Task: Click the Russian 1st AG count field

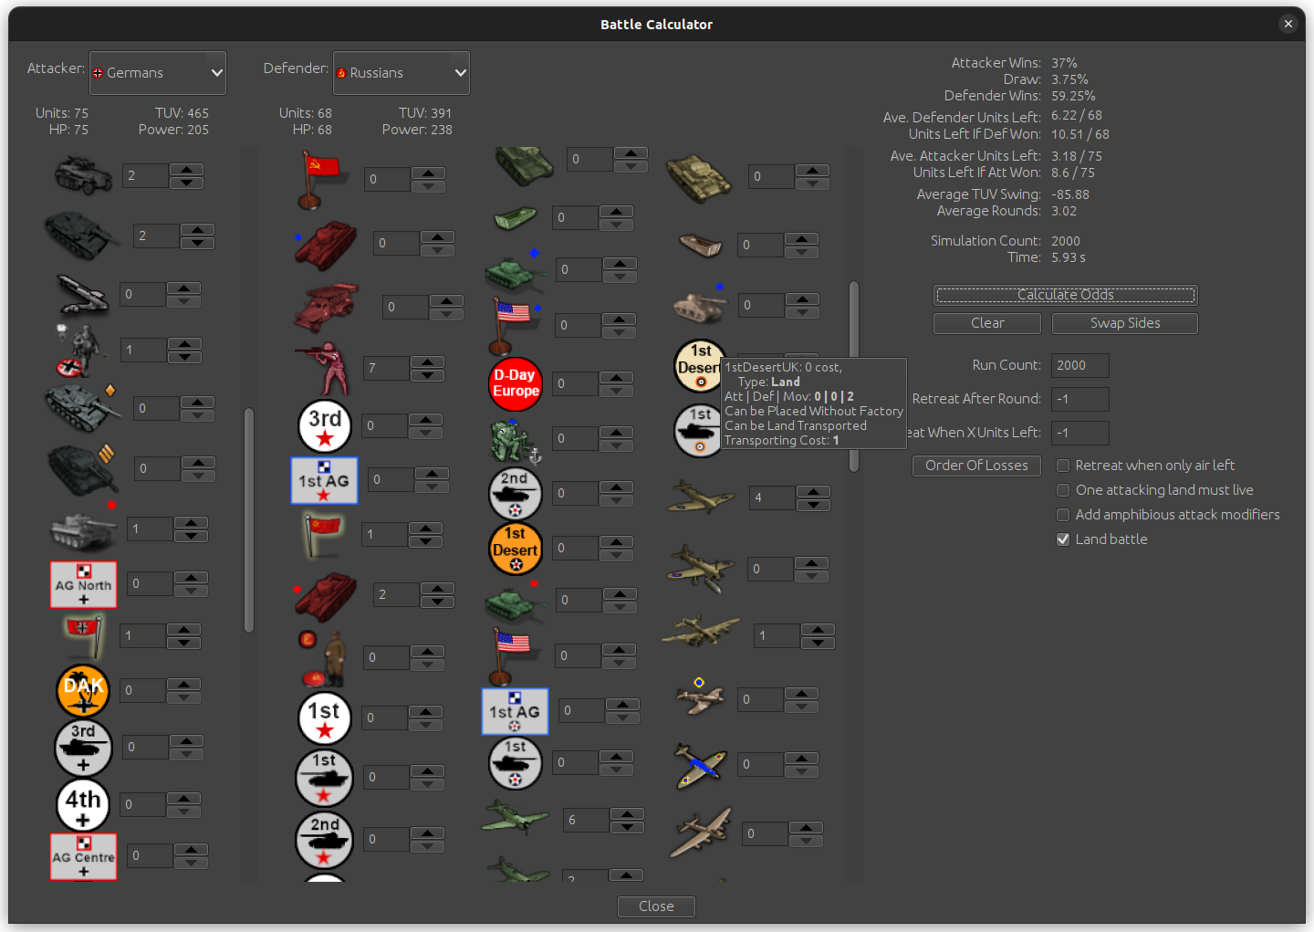Action: coord(391,480)
